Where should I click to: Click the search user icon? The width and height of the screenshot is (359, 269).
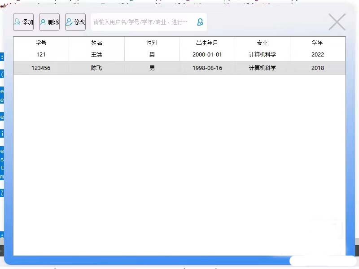pyautogui.click(x=200, y=22)
